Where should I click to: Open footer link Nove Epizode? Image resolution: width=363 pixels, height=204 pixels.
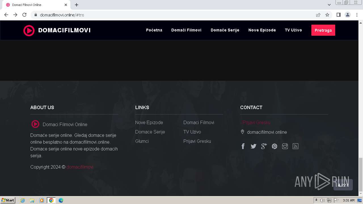149,122
